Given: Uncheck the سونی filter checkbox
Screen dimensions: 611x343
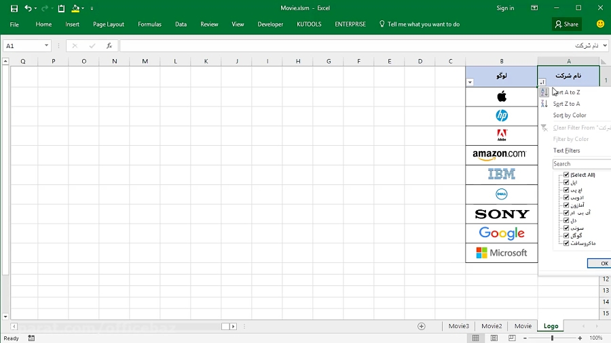Looking at the screenshot, I should click(x=566, y=228).
